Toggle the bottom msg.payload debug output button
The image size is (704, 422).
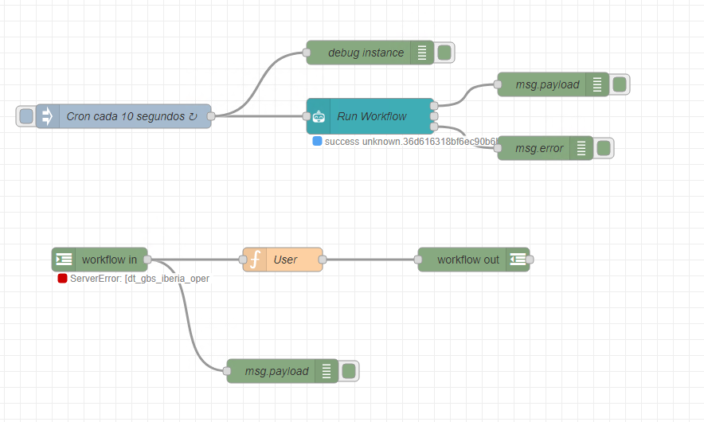coord(348,371)
